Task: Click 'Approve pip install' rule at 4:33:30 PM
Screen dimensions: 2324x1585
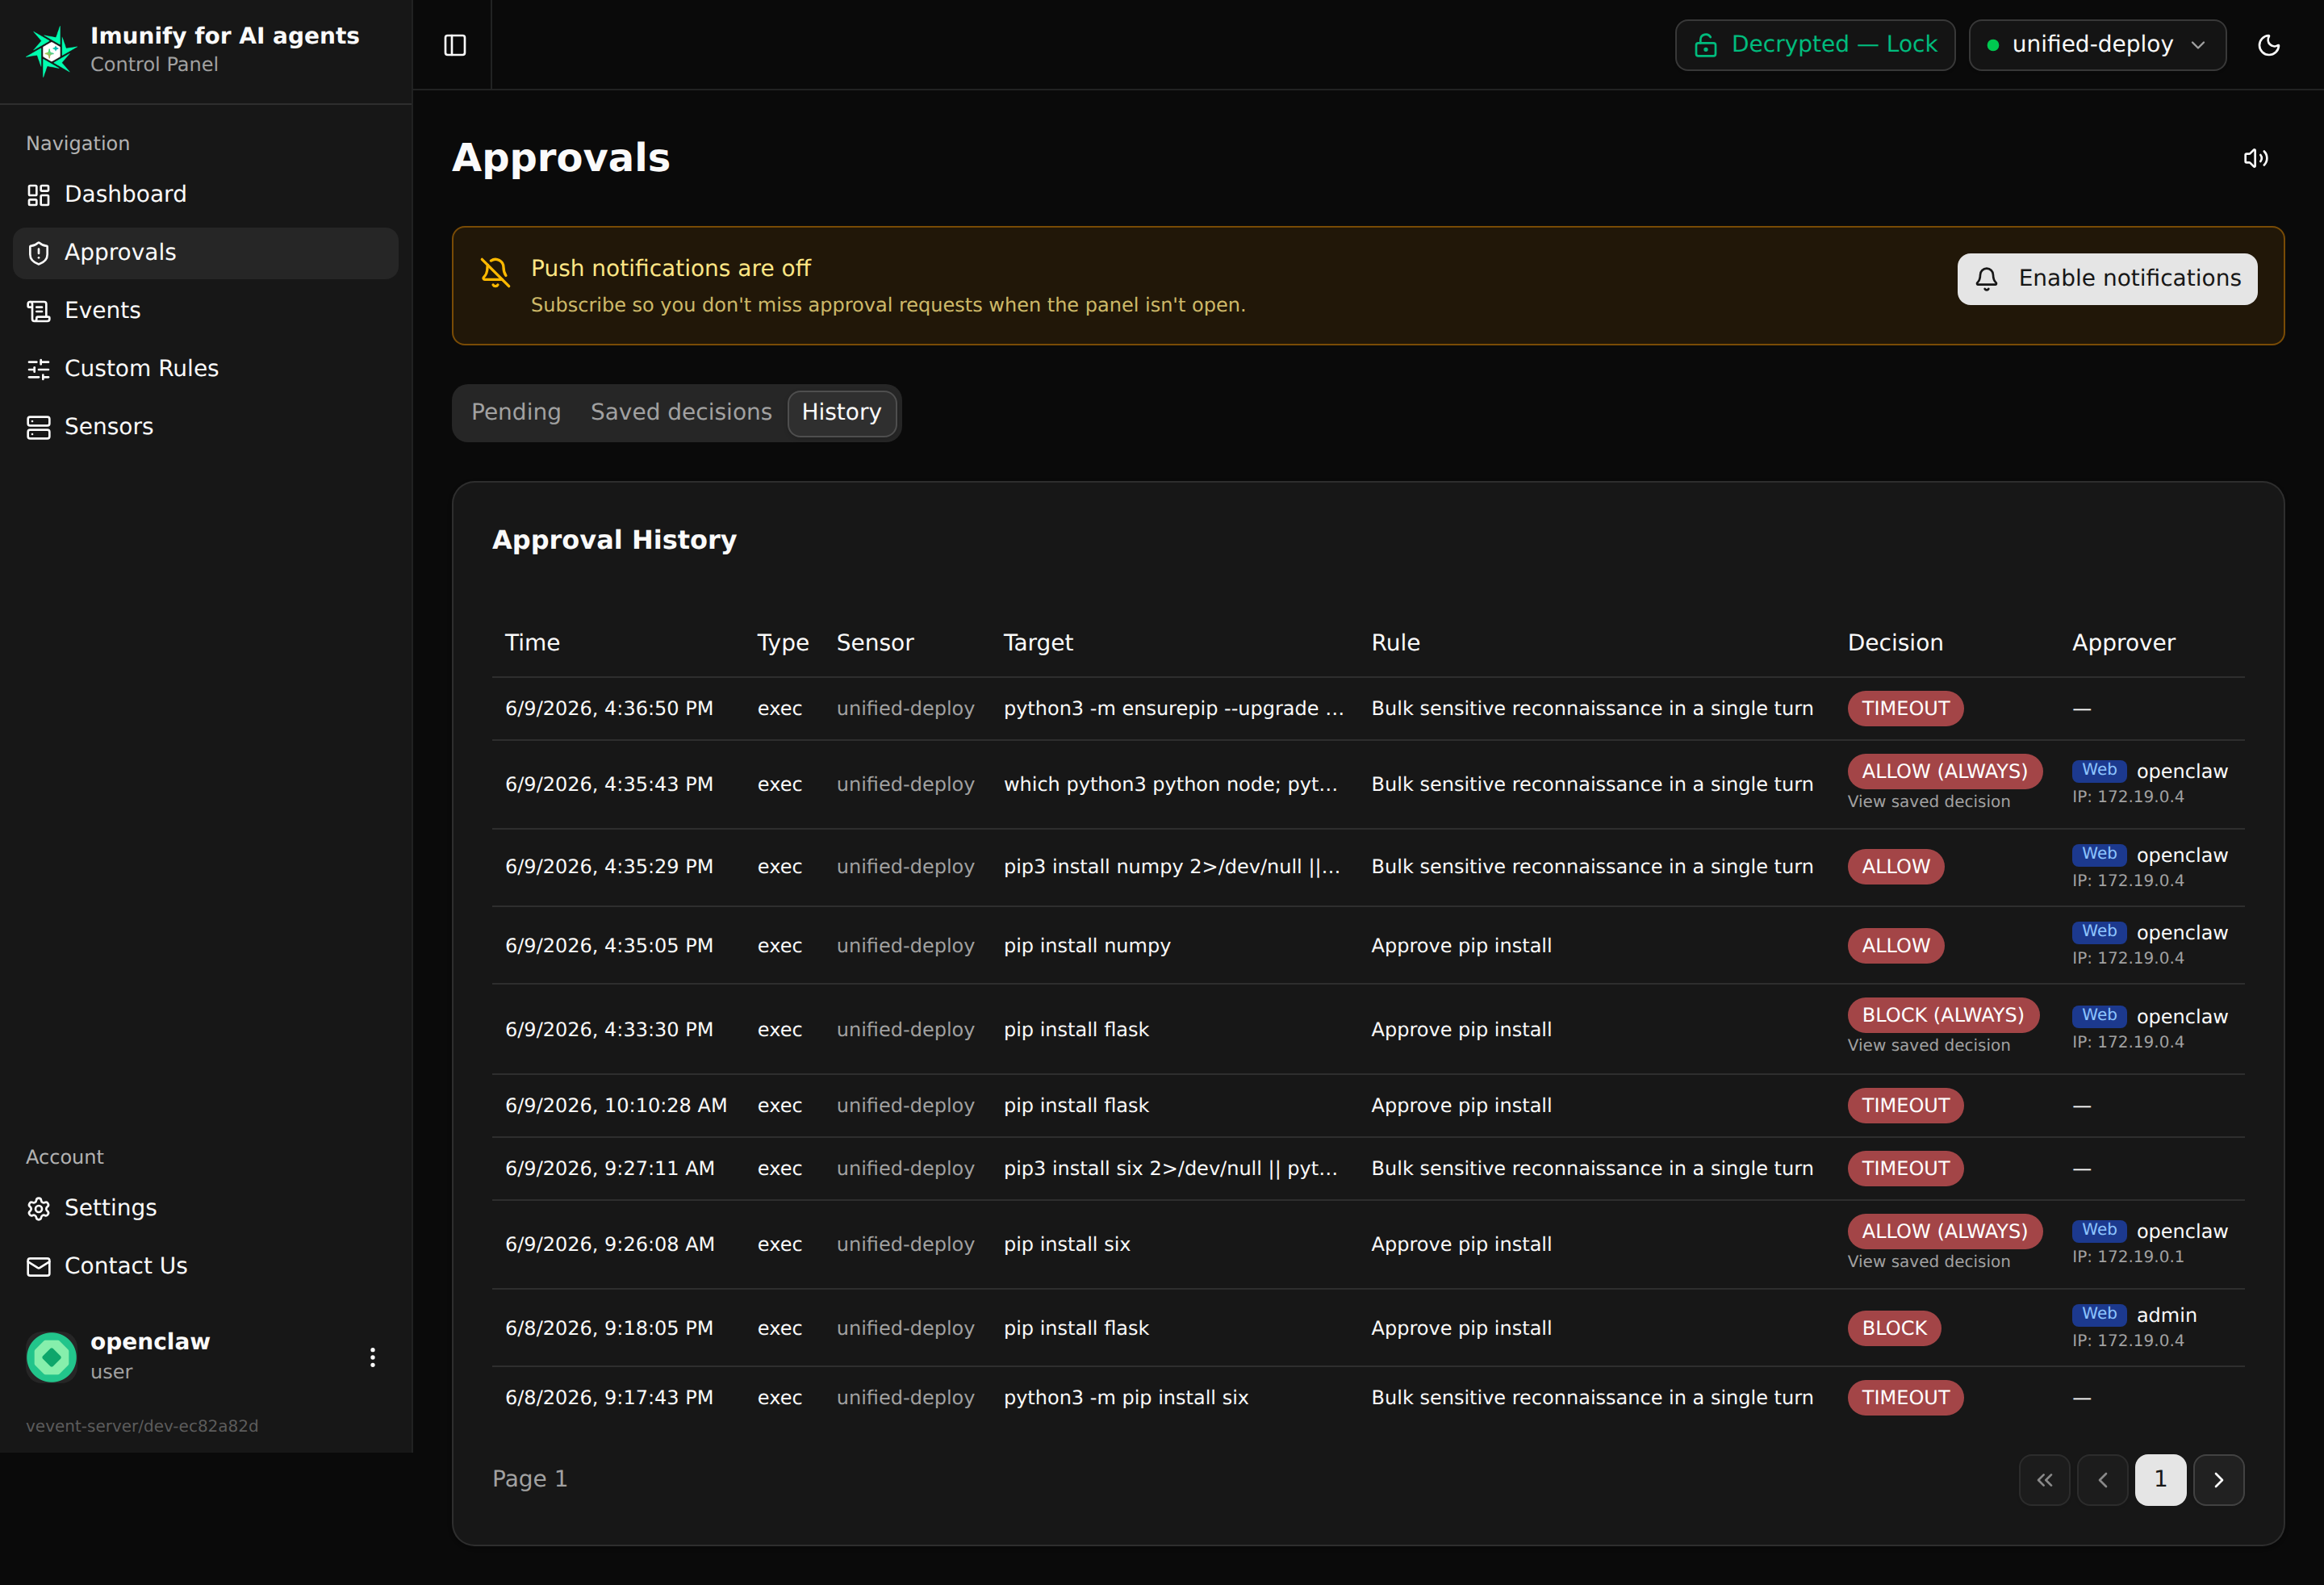Action: (1461, 1029)
